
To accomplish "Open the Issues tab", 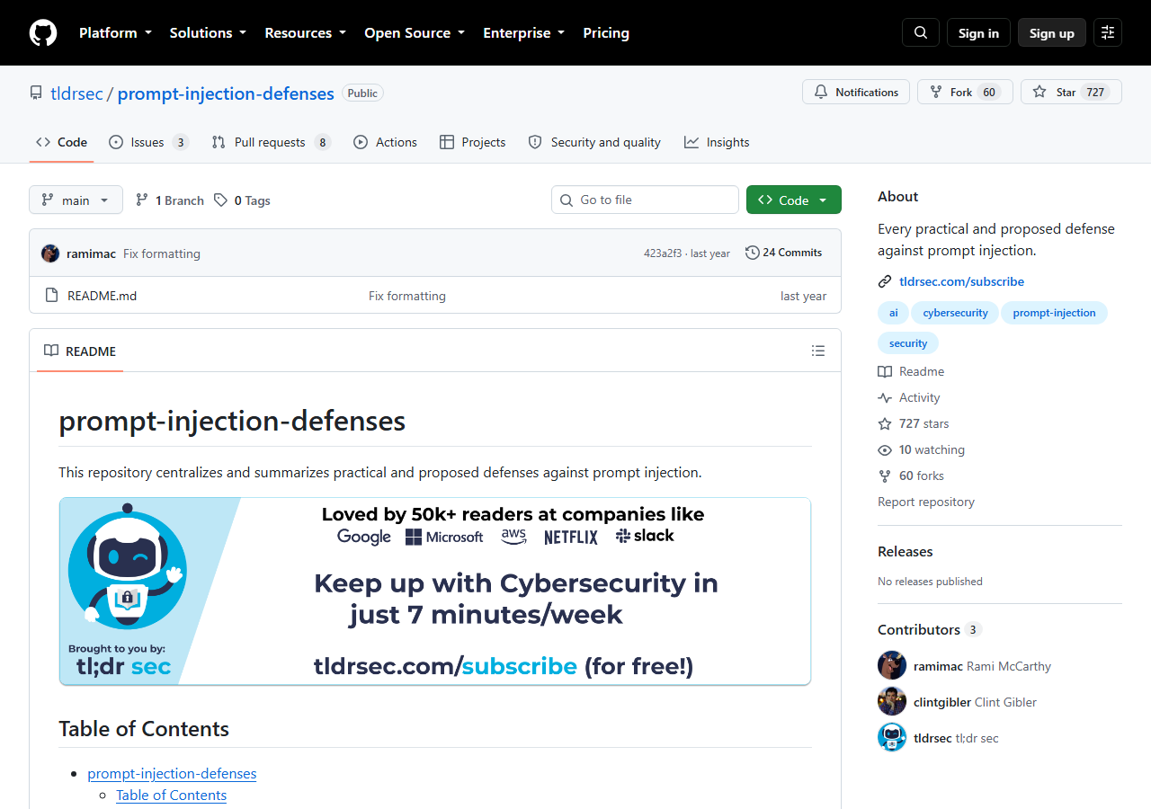I will pyautogui.click(x=148, y=142).
